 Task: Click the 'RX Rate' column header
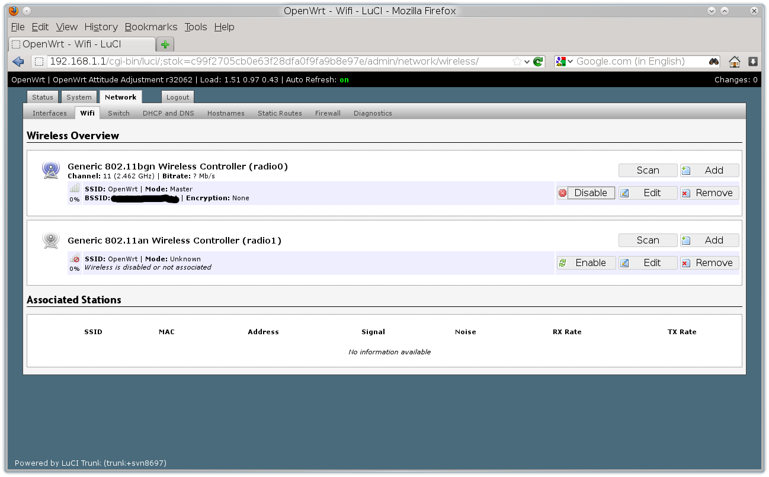tap(567, 332)
